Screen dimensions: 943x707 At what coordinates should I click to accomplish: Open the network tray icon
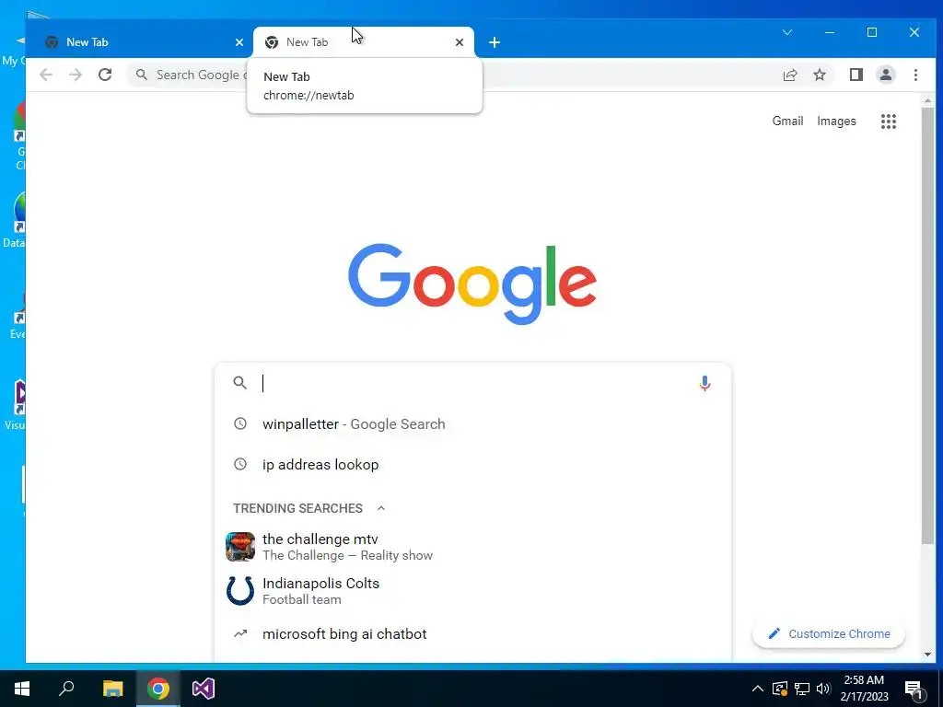pyautogui.click(x=802, y=689)
